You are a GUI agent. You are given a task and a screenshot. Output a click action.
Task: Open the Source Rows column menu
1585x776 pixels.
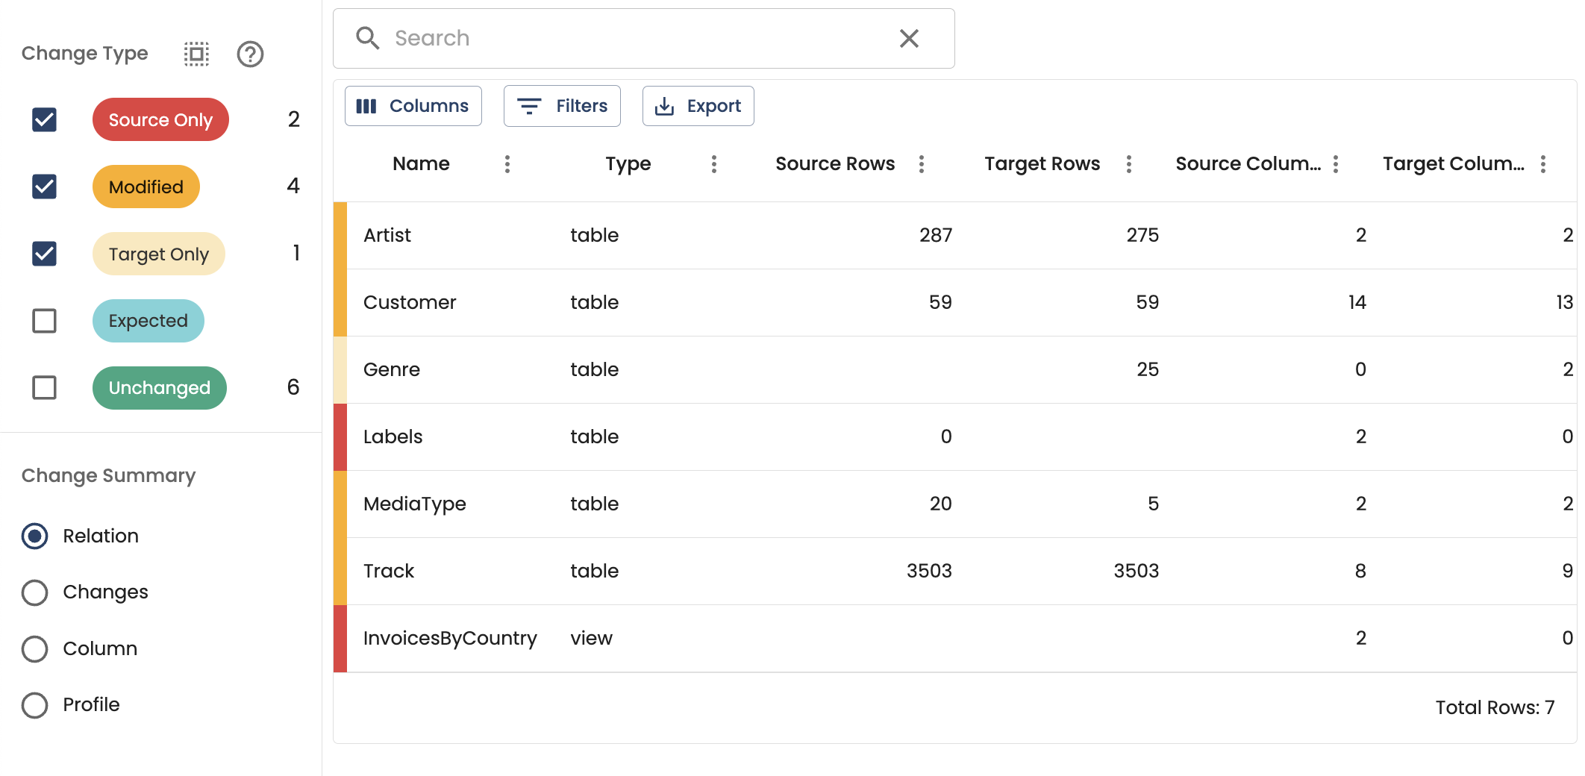tap(922, 164)
